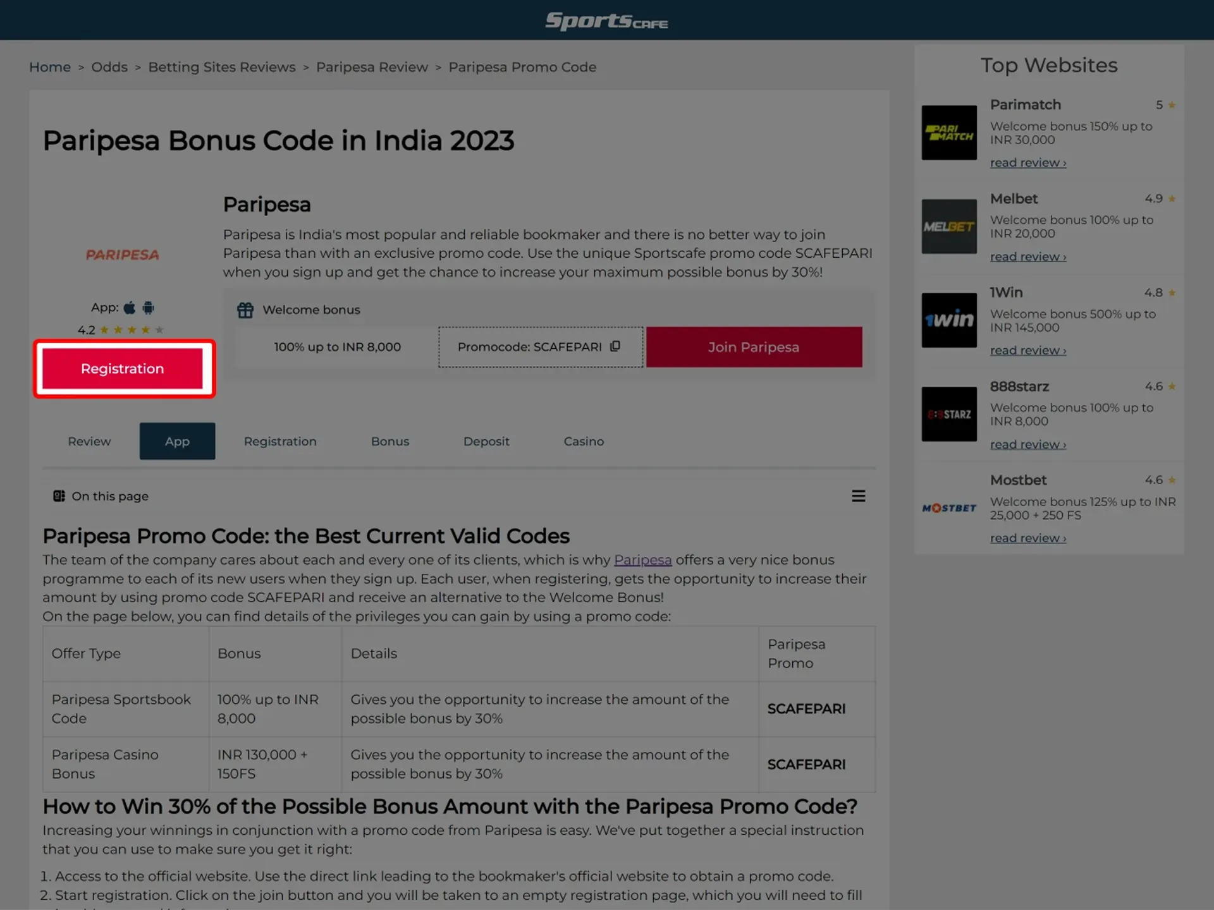This screenshot has width=1214, height=910.
Task: Click the Android app icon
Action: [148, 308]
